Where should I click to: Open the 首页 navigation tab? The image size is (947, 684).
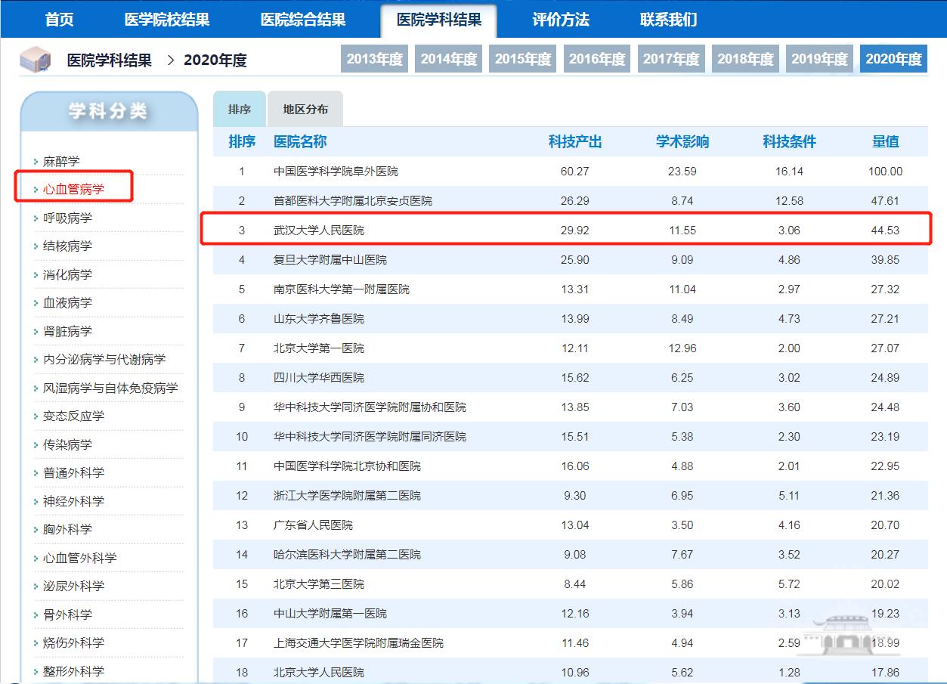pos(59,20)
